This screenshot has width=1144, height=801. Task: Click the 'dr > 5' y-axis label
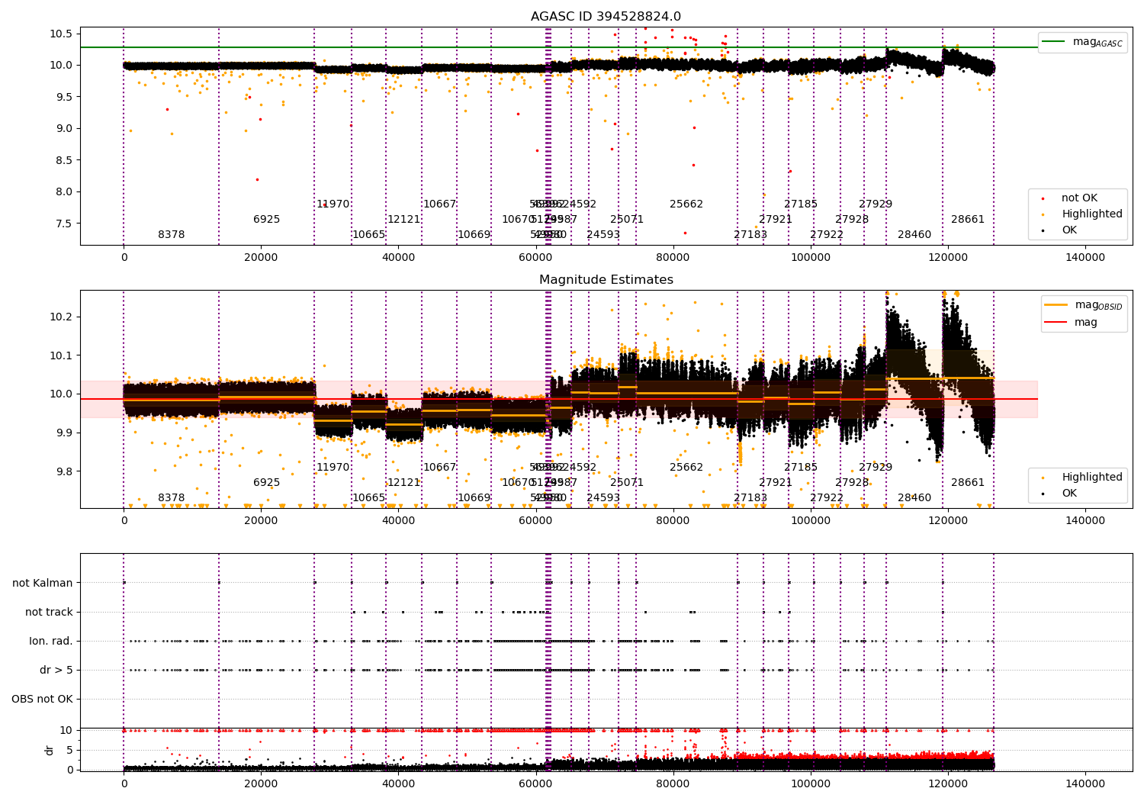[56, 671]
